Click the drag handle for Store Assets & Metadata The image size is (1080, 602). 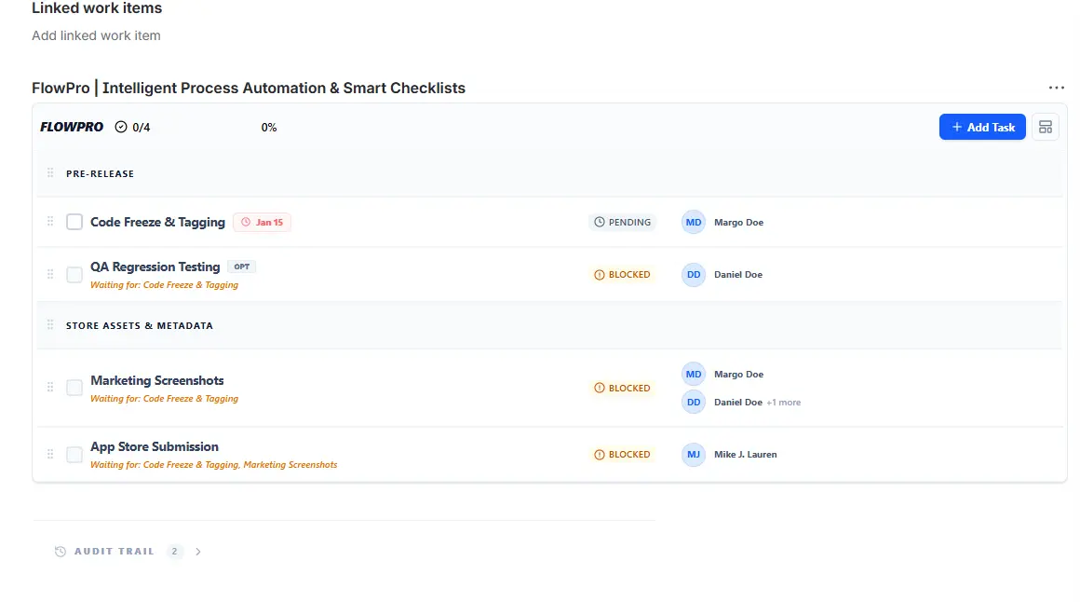(50, 325)
